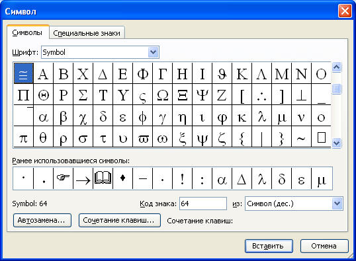The image size is (356, 261).
Task: Pick mu µ in recently used symbols
Action: (322, 178)
